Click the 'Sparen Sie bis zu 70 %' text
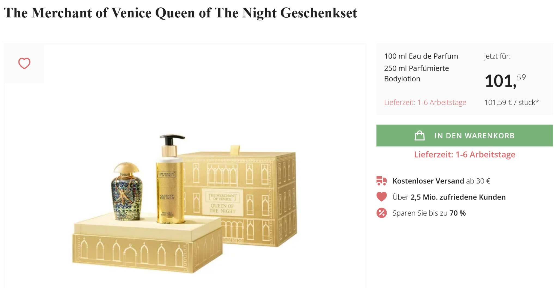The image size is (558, 288). [429, 213]
